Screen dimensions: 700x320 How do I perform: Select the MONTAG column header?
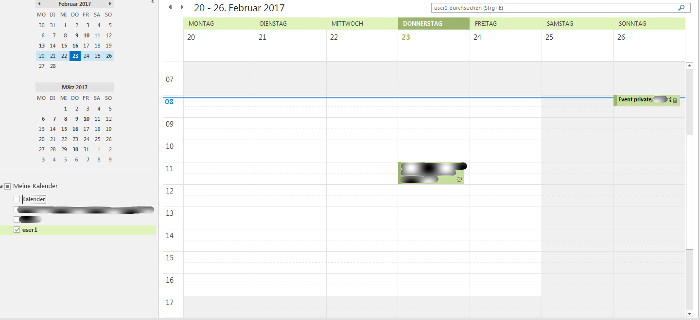[x=219, y=24]
